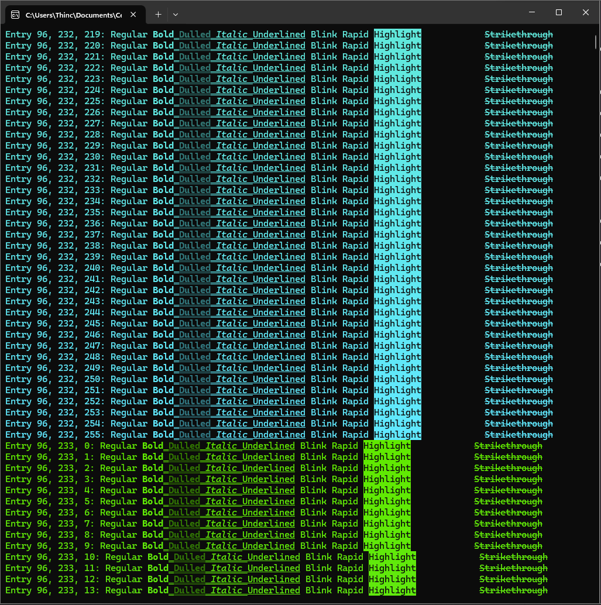
Task: Click the Rapid text on entry 233, 10
Action: (350, 557)
